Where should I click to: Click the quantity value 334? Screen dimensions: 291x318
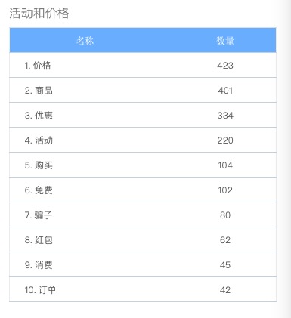tap(225, 116)
